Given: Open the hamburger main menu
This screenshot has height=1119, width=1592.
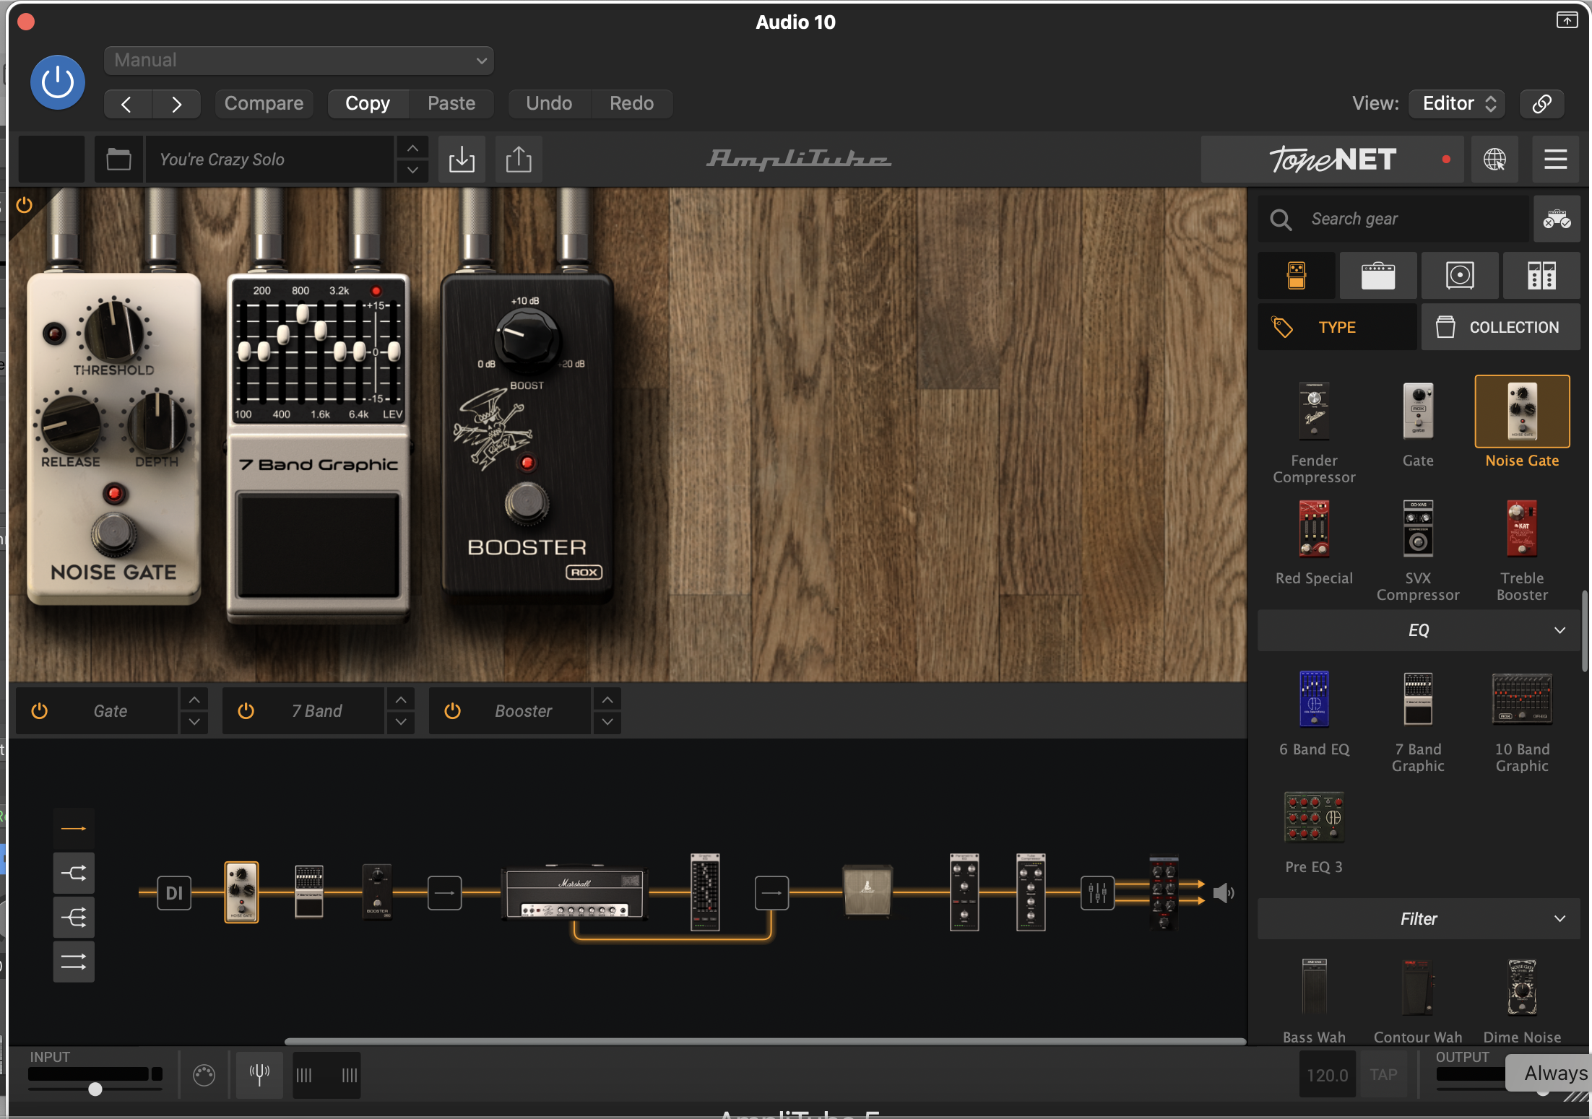Looking at the screenshot, I should coord(1555,160).
